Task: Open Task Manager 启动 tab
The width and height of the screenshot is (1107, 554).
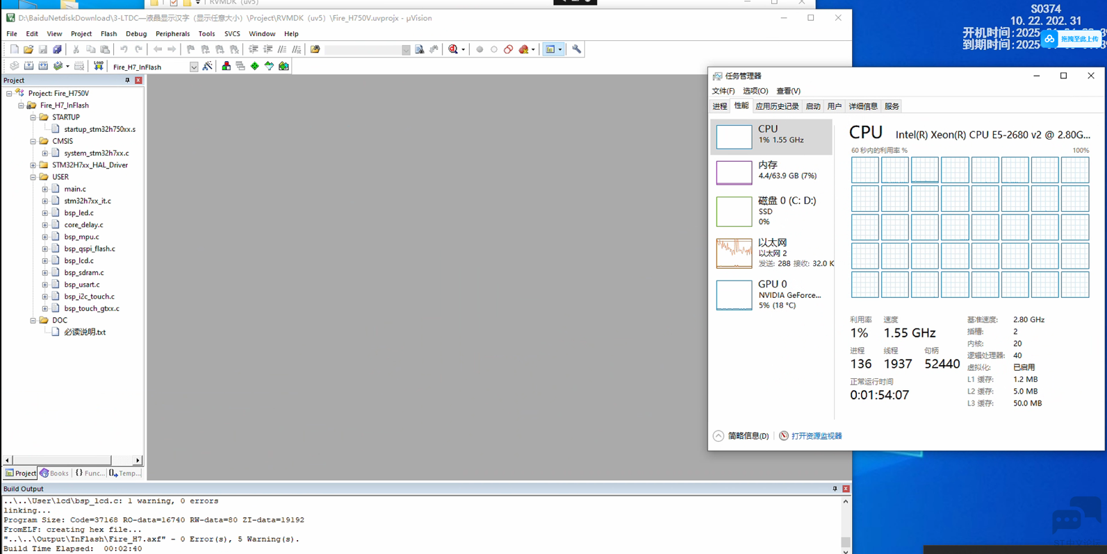Action: coord(813,106)
